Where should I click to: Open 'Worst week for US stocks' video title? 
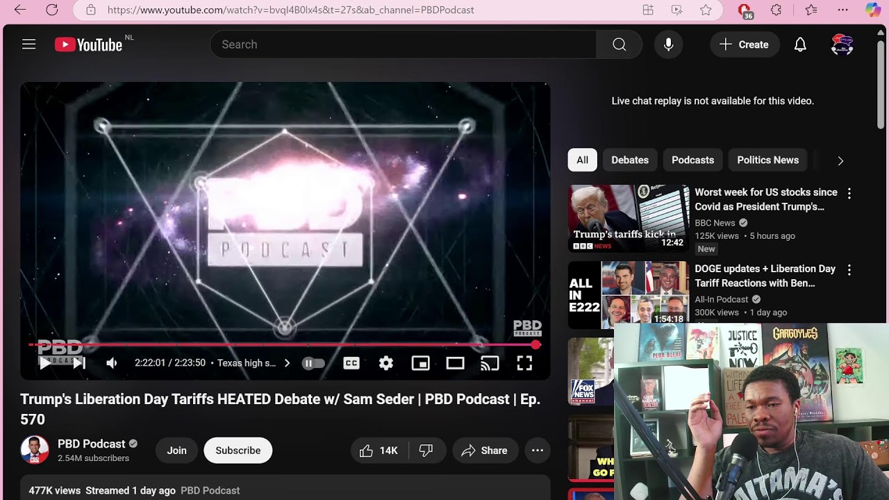766,199
